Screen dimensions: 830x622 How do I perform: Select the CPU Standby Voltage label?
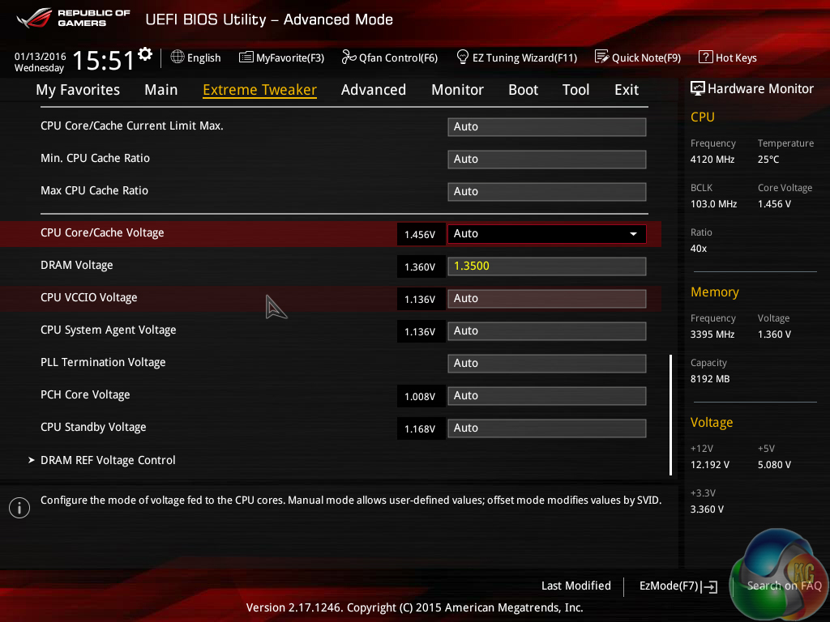(x=93, y=427)
